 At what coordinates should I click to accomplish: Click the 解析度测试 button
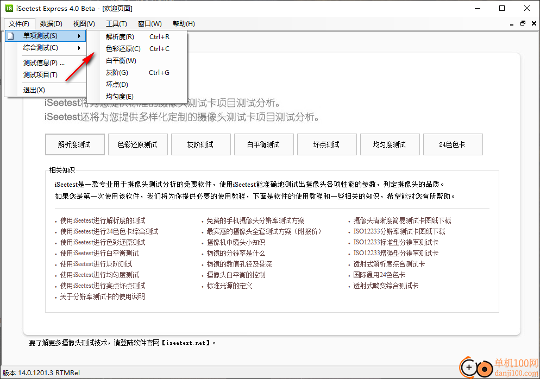click(75, 144)
